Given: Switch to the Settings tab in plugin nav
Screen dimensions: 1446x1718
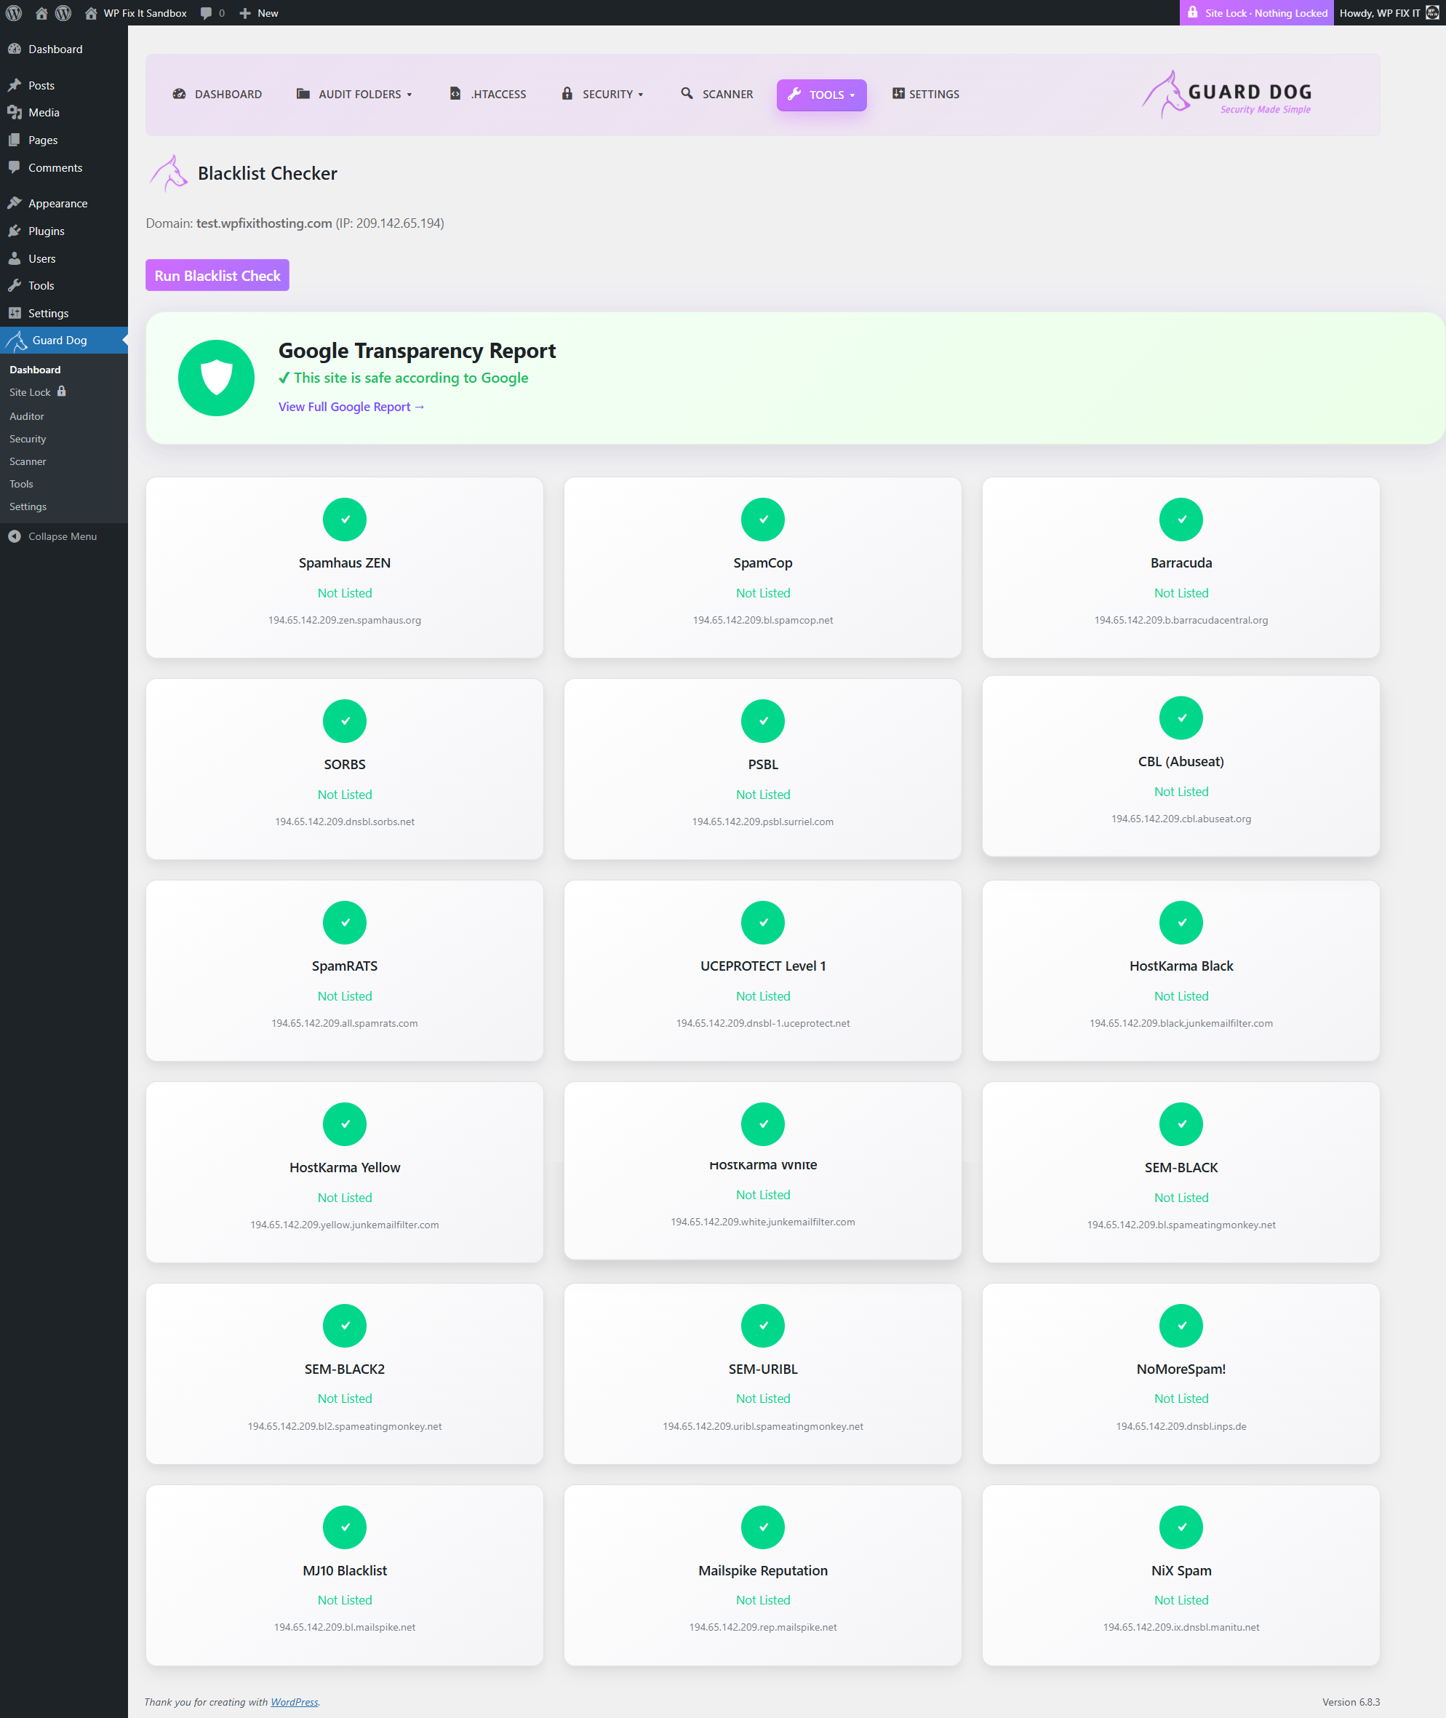Looking at the screenshot, I should click(x=925, y=95).
